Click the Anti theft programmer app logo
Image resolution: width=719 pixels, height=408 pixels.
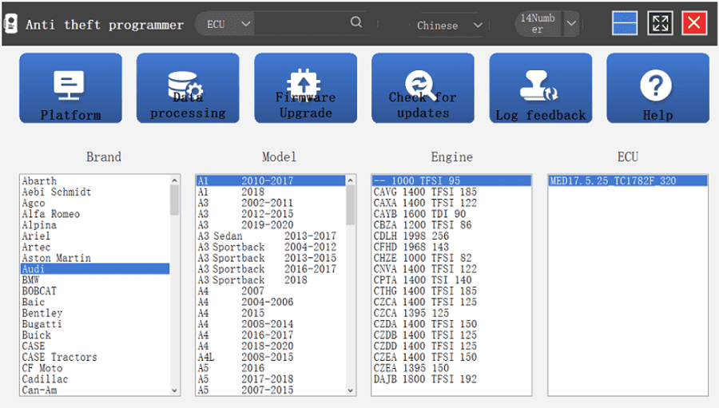pyautogui.click(x=10, y=23)
